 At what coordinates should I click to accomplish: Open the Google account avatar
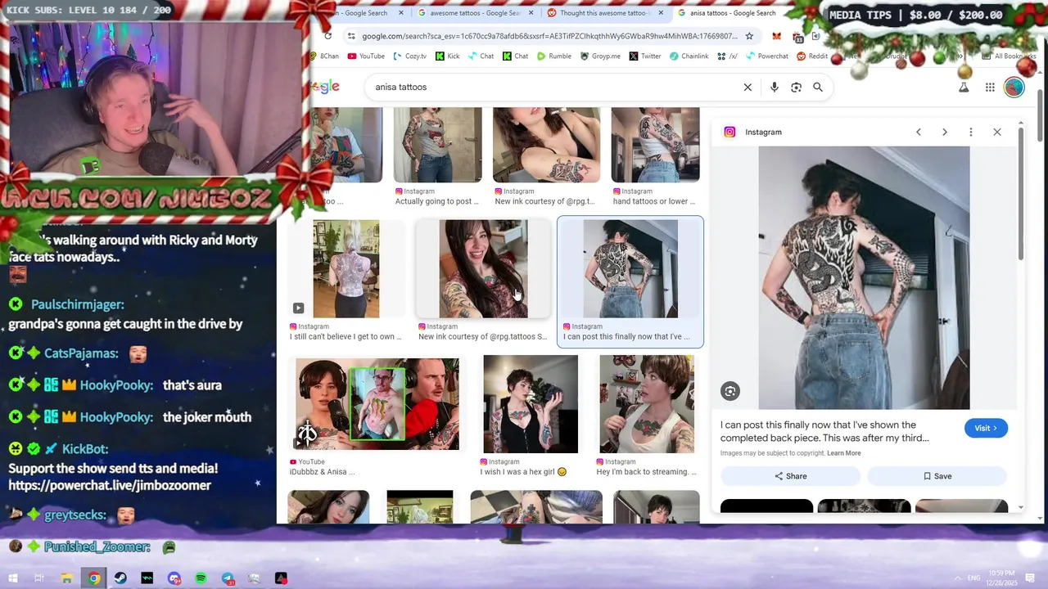pyautogui.click(x=1014, y=87)
